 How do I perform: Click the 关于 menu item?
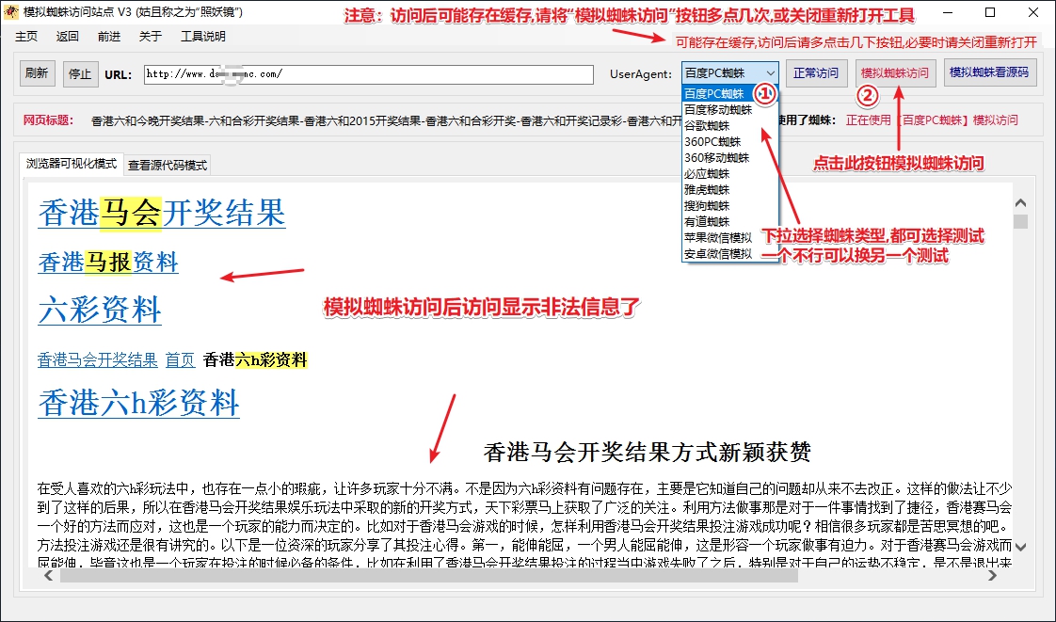click(151, 37)
